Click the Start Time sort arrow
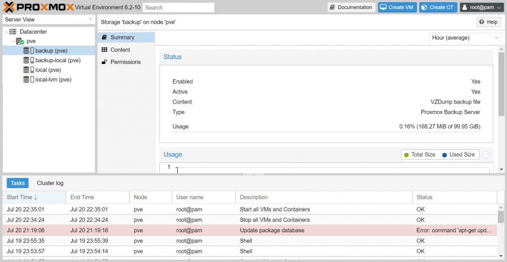The height and width of the screenshot is (262, 507). [x=36, y=197]
